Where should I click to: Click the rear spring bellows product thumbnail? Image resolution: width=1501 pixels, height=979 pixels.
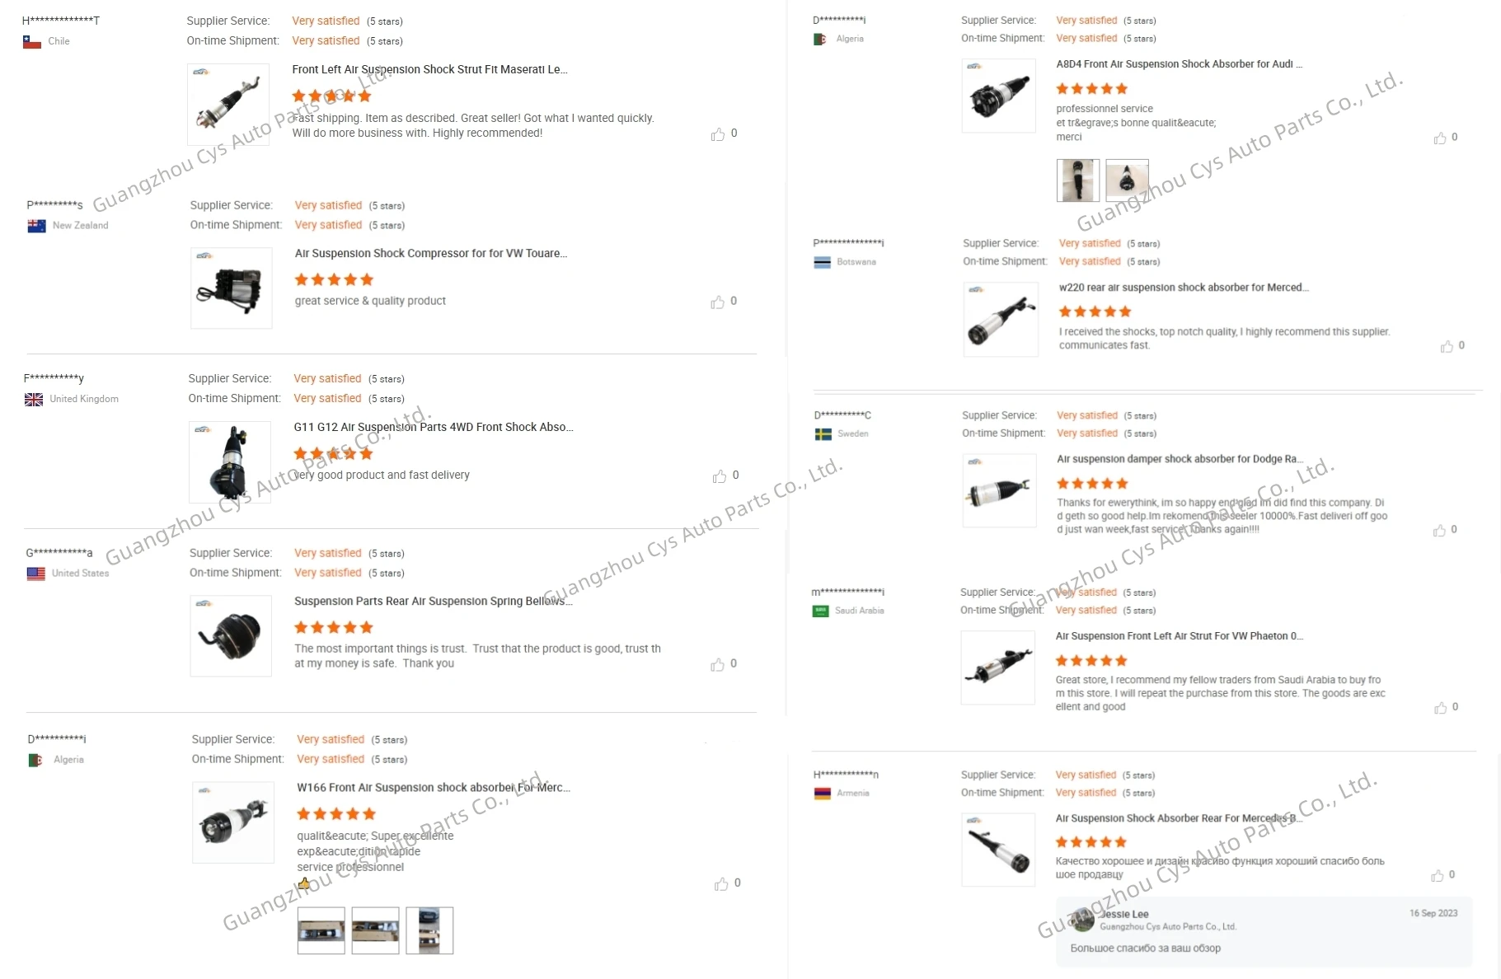pyautogui.click(x=231, y=636)
